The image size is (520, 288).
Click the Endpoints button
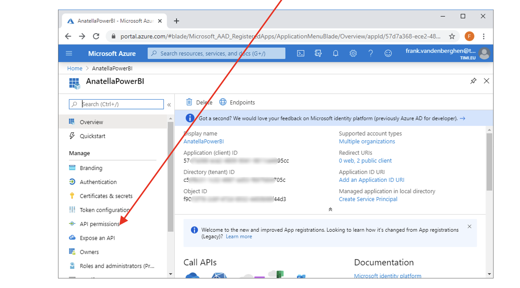237,102
